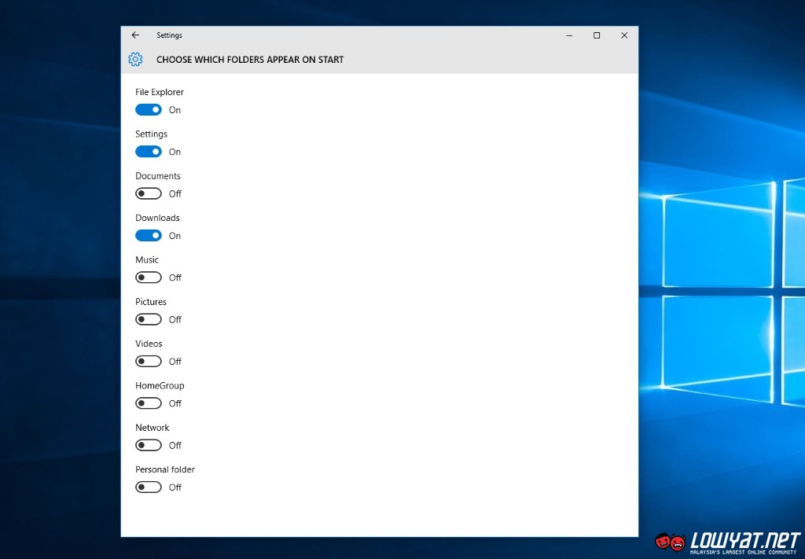Click the 'Choose which folders appear on Start' heading

(249, 60)
